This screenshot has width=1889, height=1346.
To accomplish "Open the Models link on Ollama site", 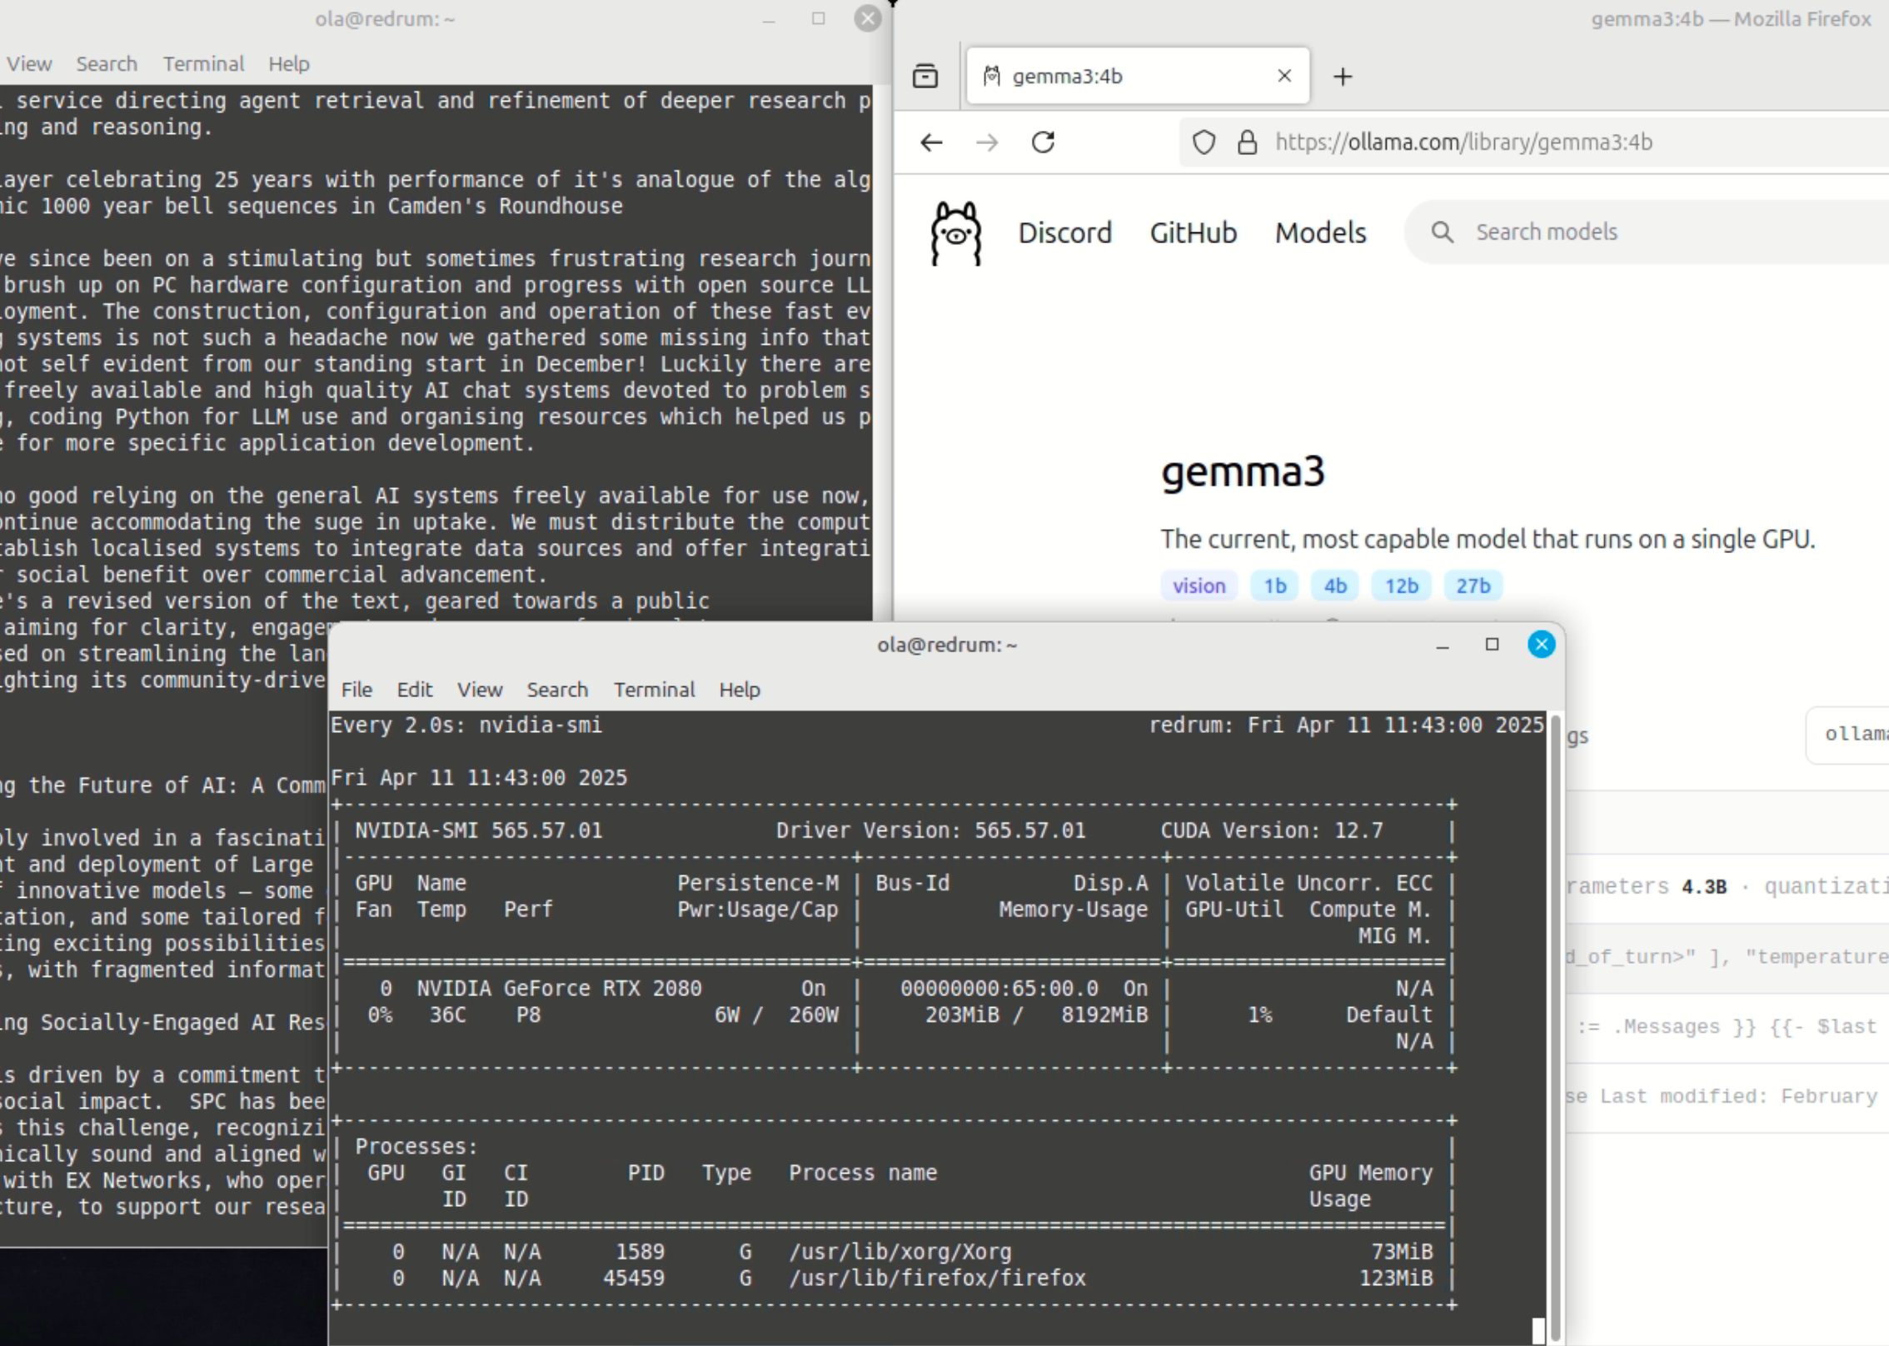I will point(1320,232).
